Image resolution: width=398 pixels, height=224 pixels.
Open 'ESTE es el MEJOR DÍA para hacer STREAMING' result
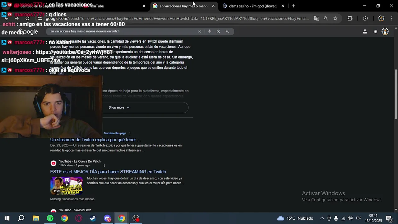click(108, 172)
